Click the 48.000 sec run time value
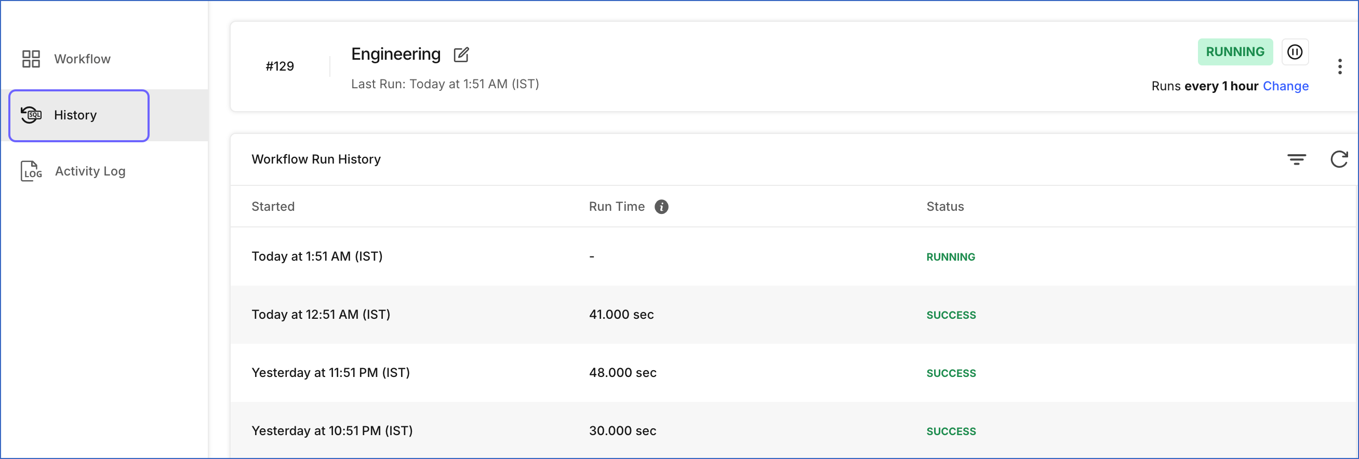 (x=622, y=372)
